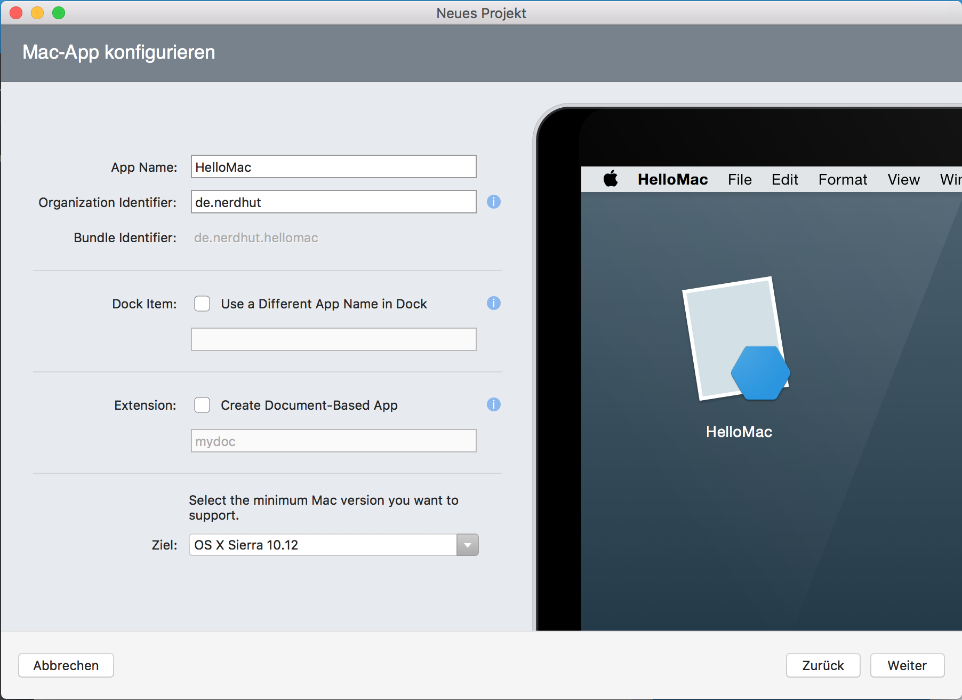This screenshot has height=700, width=962.
Task: Open the Ziel minimum Mac version dropdown
Action: [x=467, y=545]
